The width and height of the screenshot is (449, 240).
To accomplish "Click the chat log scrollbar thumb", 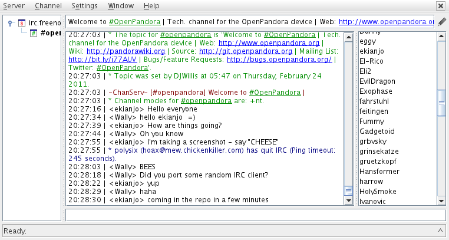I will coord(348,190).
